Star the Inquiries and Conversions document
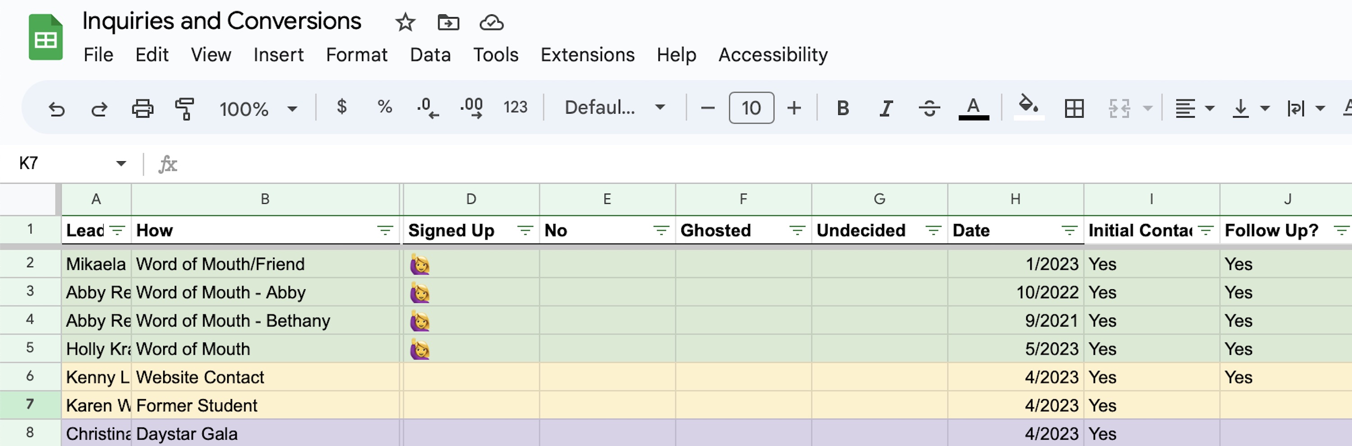The image size is (1352, 446). pos(405,23)
